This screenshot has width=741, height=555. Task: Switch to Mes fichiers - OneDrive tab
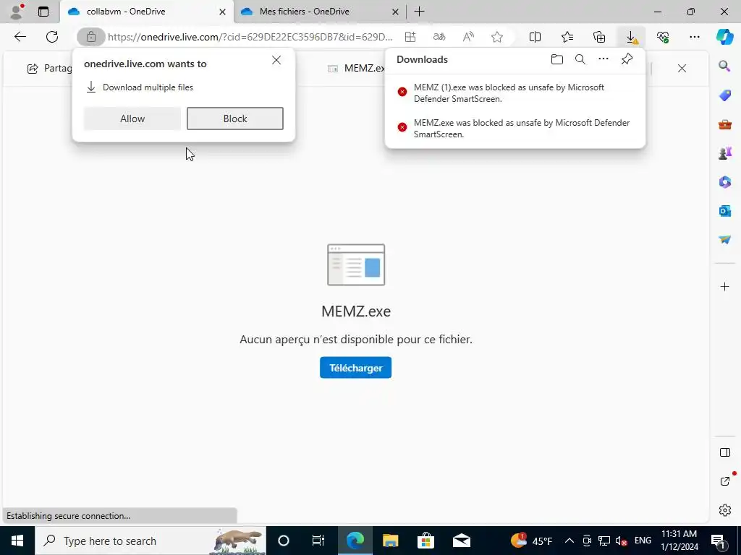(321, 12)
